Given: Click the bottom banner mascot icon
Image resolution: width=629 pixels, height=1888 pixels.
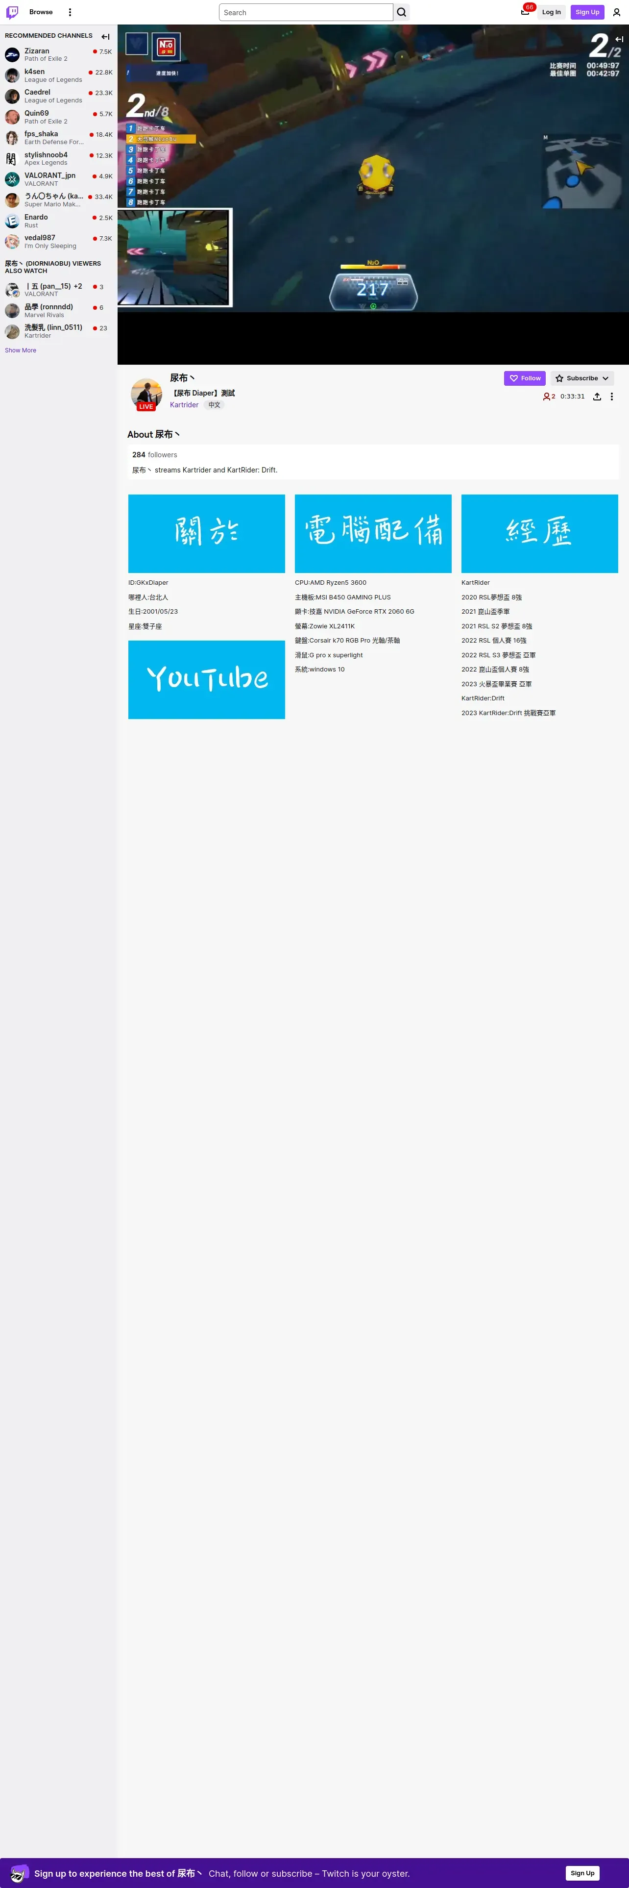Looking at the screenshot, I should (19, 1873).
